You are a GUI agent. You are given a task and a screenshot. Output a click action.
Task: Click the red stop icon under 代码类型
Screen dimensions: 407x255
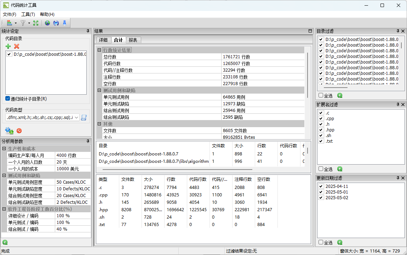point(19,131)
